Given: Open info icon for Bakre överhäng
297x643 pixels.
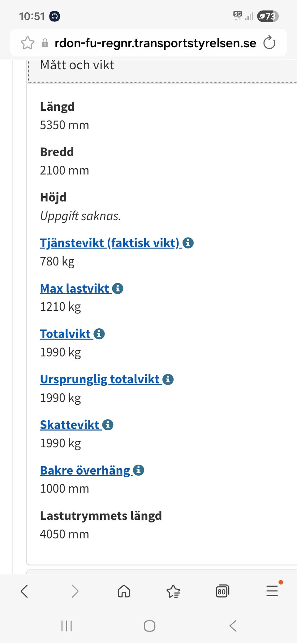Looking at the screenshot, I should (139, 470).
